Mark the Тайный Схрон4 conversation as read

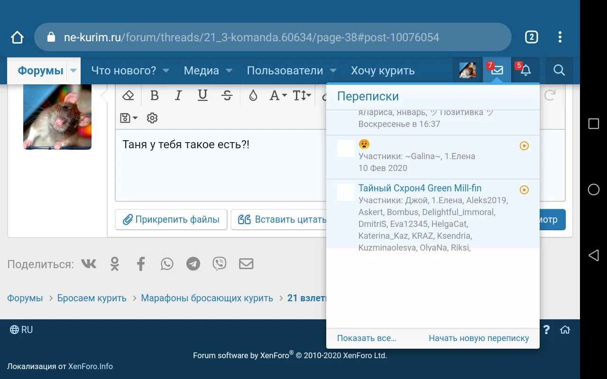point(524,189)
